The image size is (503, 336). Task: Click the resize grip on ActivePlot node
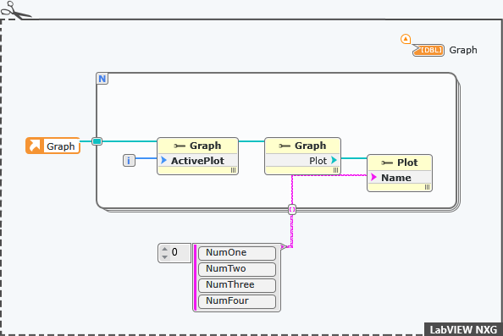(x=233, y=170)
